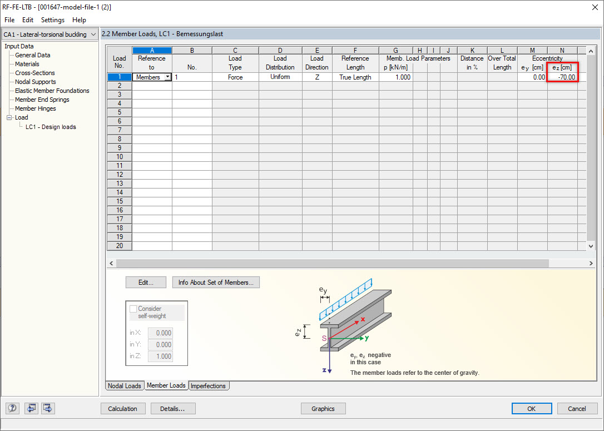Enable the Consider self-weight checkbox

133,308
